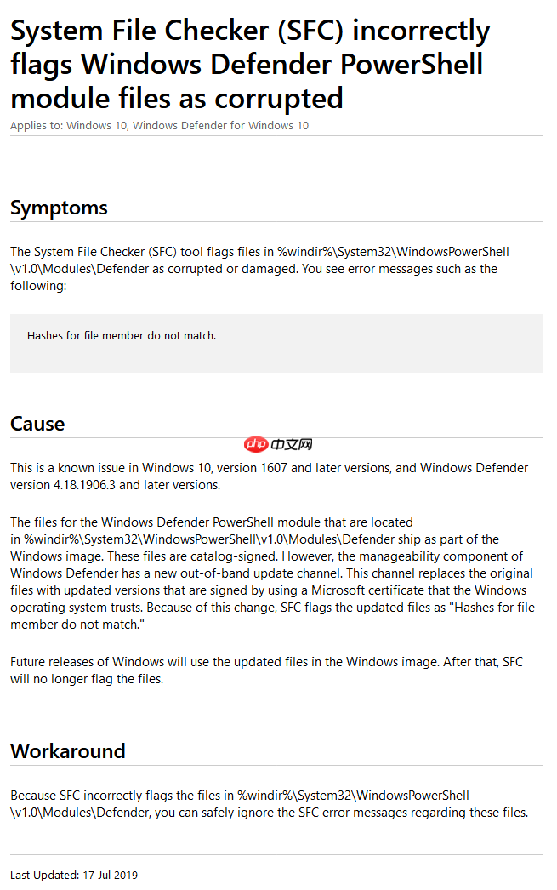
Task: Click the Workaround section heading
Action: (x=67, y=751)
